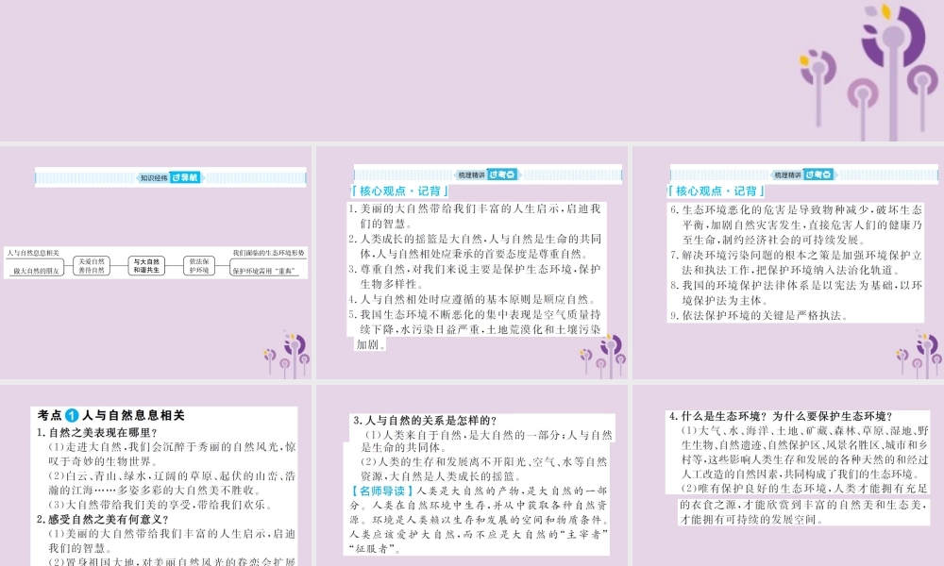This screenshot has width=944, height=566.
Task: Click 核心观点·记背 heading above point 1
Action: [x=400, y=191]
